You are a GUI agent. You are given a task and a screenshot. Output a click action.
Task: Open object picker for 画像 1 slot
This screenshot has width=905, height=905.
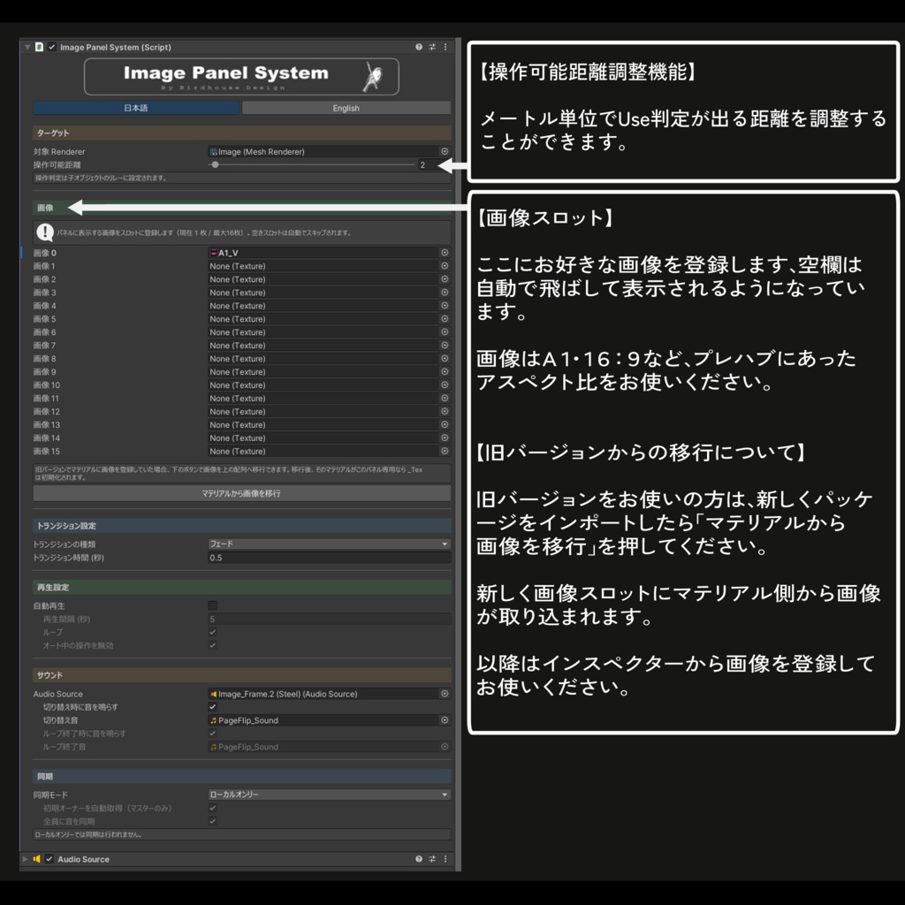click(x=445, y=265)
